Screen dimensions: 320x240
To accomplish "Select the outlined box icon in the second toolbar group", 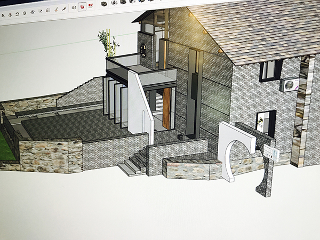I will (114, 3).
